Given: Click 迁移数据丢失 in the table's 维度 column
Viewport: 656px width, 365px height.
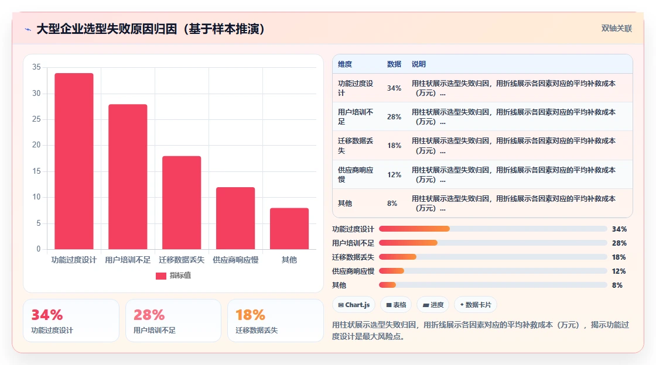Looking at the screenshot, I should (356, 146).
